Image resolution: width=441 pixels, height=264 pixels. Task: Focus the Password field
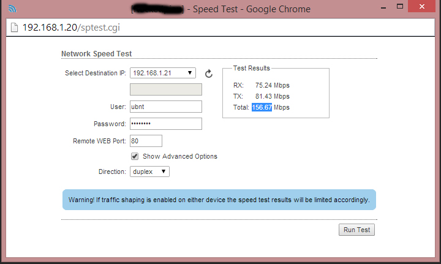[x=166, y=124]
